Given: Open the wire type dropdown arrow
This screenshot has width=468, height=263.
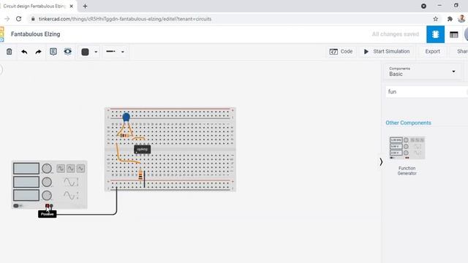Looking at the screenshot, I should (123, 52).
